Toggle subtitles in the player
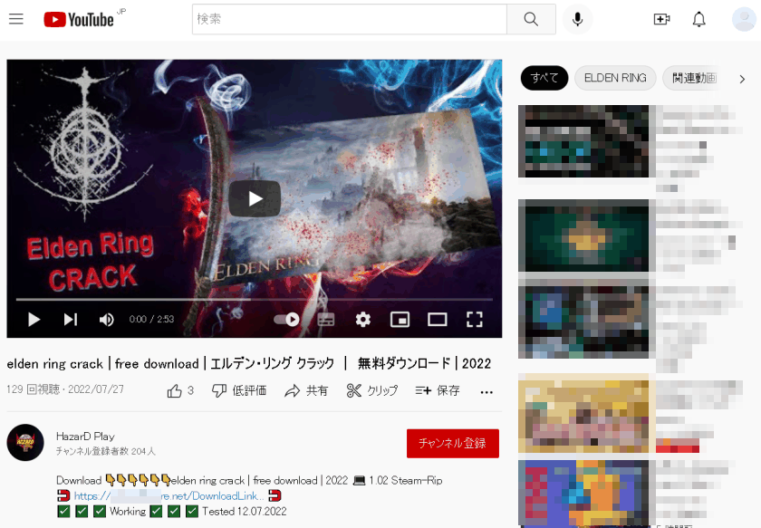This screenshot has width=761, height=528. 325,320
